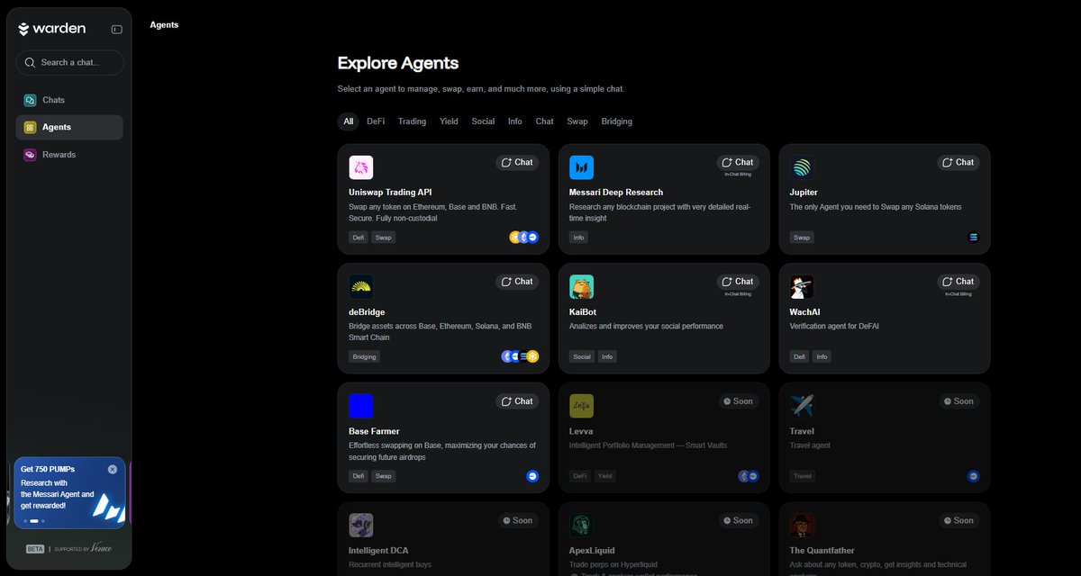Click the Base Farmer blue square icon

pos(361,406)
